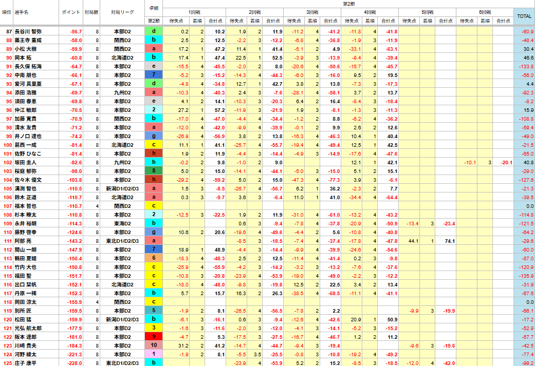Select player name 岡田 涼太
This screenshot has width=535, height=366.
[25, 302]
